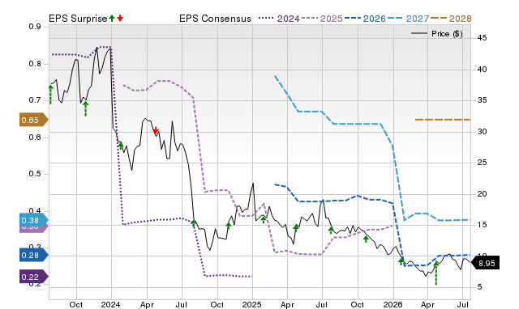Click the 15 price label on right axis

click(483, 225)
